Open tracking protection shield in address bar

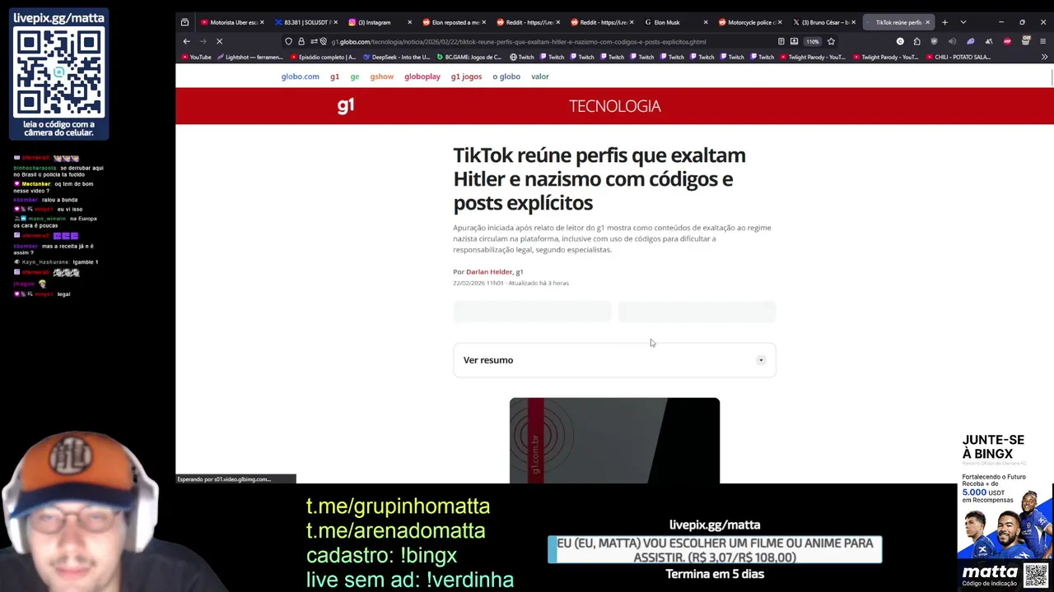[288, 41]
